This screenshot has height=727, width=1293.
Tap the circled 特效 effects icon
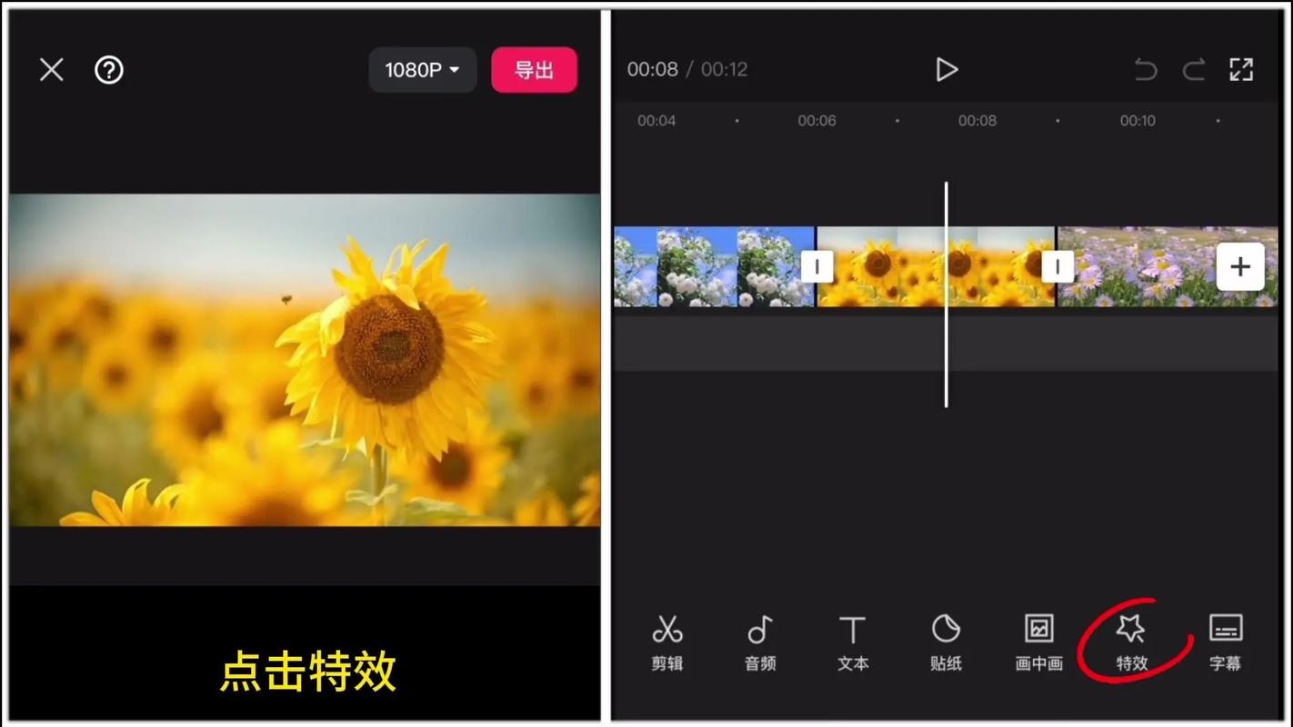pyautogui.click(x=1131, y=641)
